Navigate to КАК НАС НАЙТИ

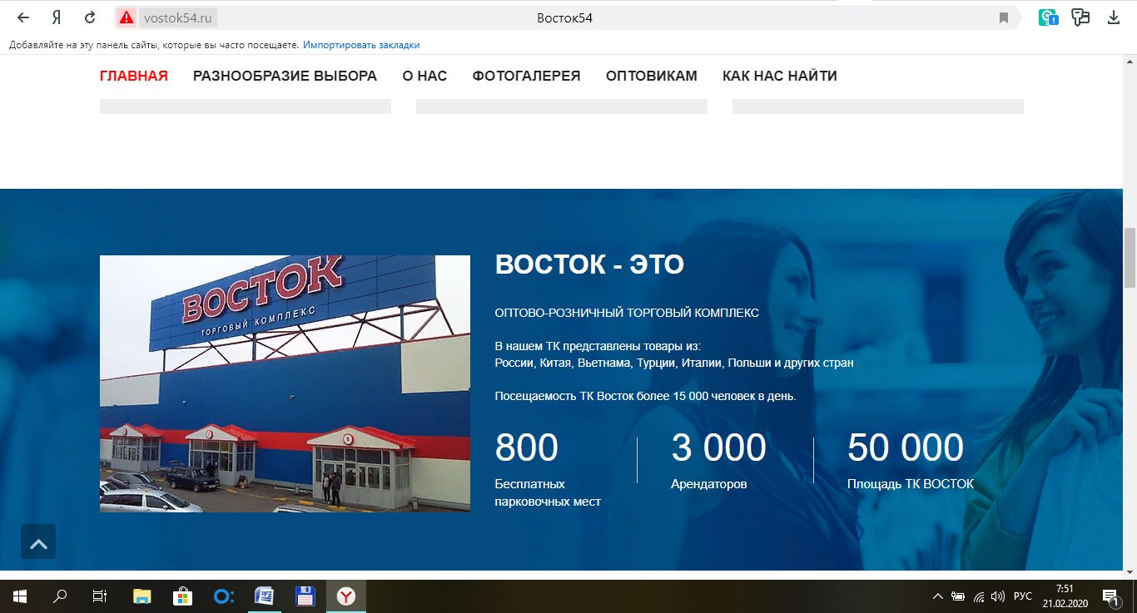click(x=779, y=76)
